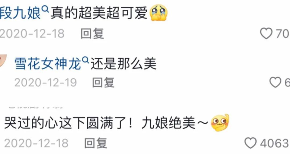Reply to the 哭过的心这下圆满了 comment via 回复
The height and width of the screenshot is (154, 290).
pyautogui.click(x=96, y=143)
